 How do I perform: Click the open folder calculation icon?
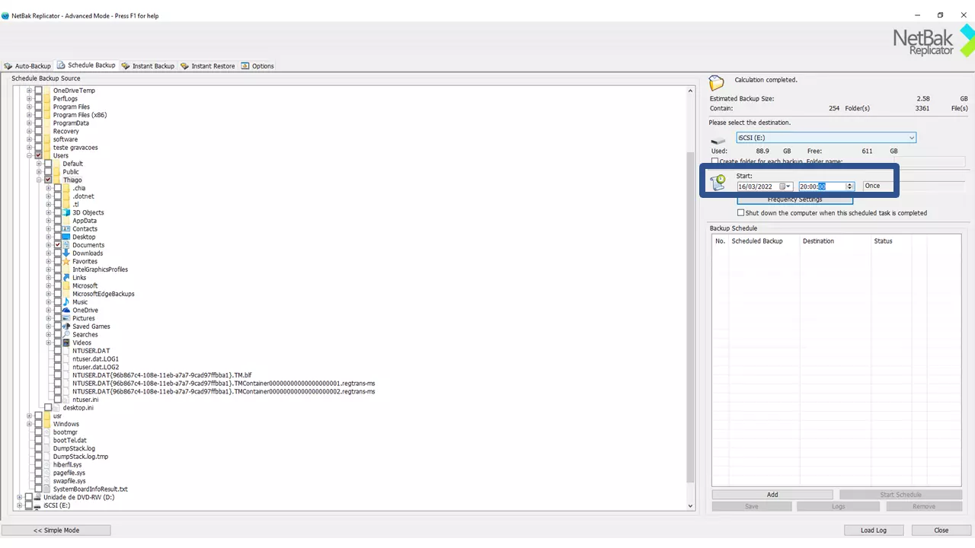point(716,82)
